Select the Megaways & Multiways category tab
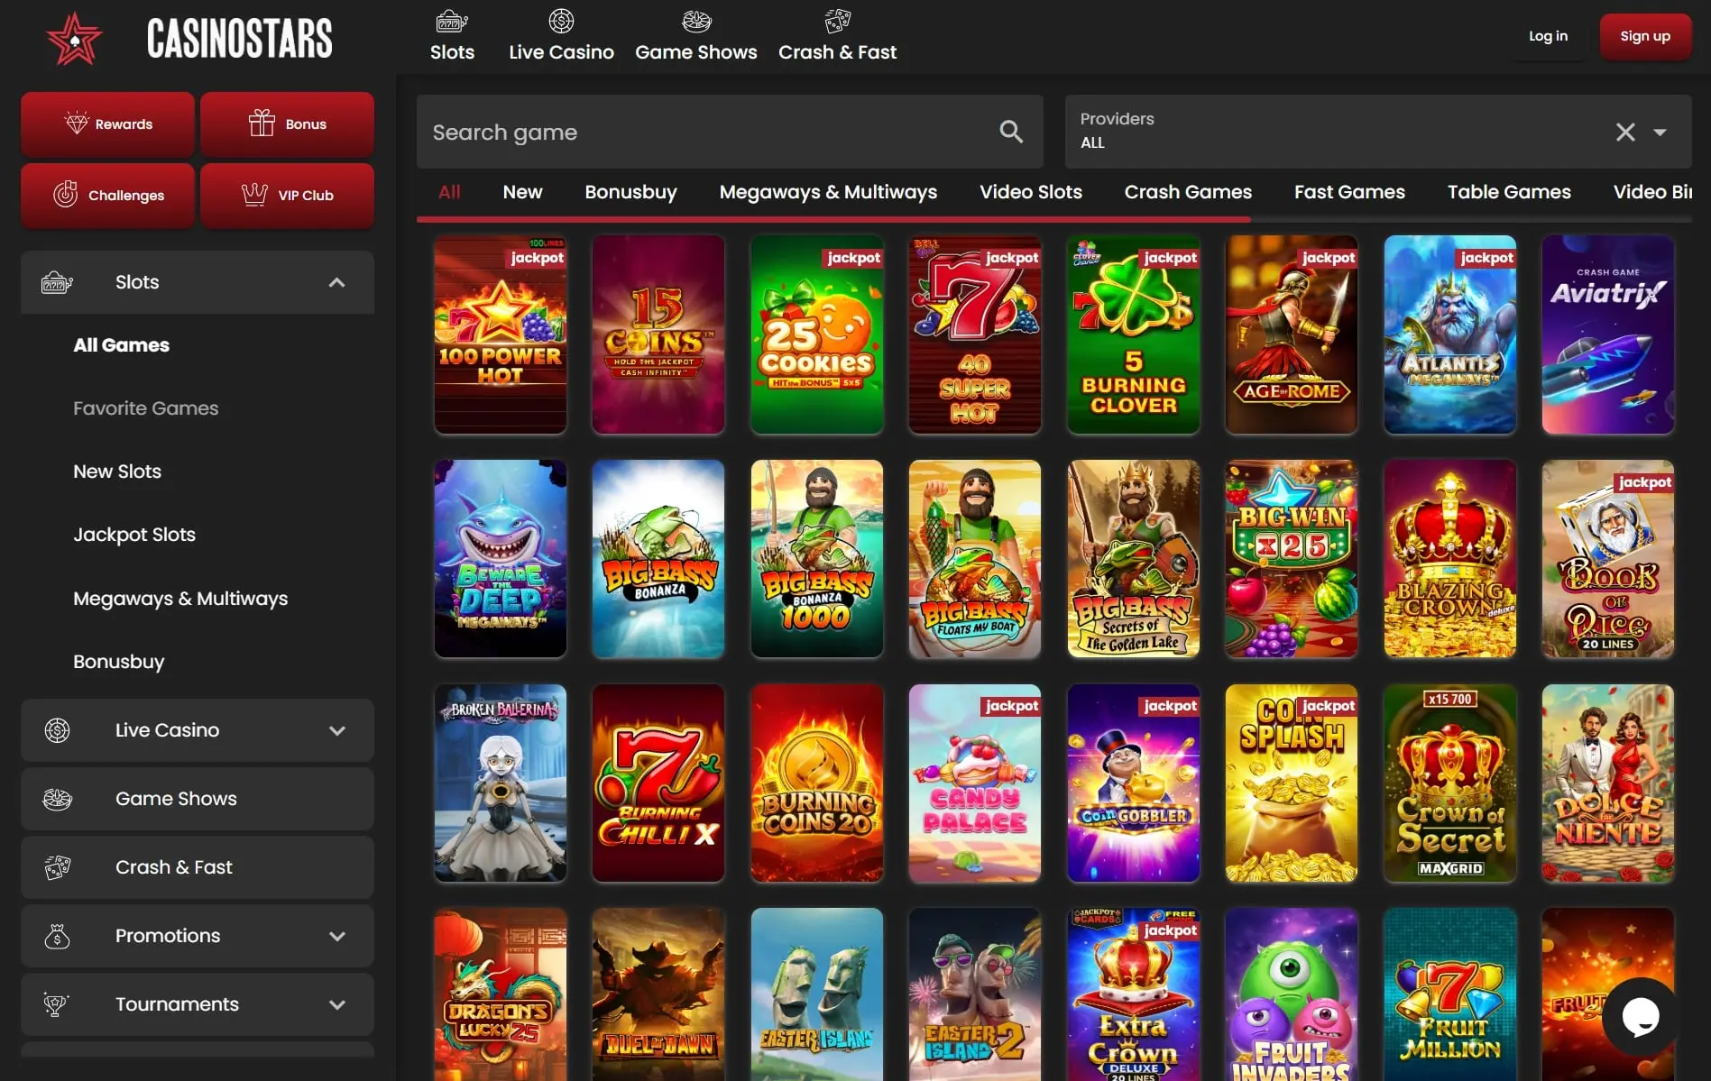 tap(828, 192)
